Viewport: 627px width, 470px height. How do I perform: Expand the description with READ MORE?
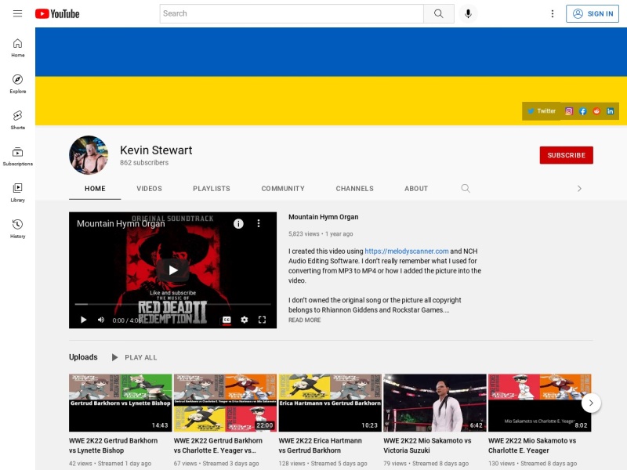pos(304,320)
